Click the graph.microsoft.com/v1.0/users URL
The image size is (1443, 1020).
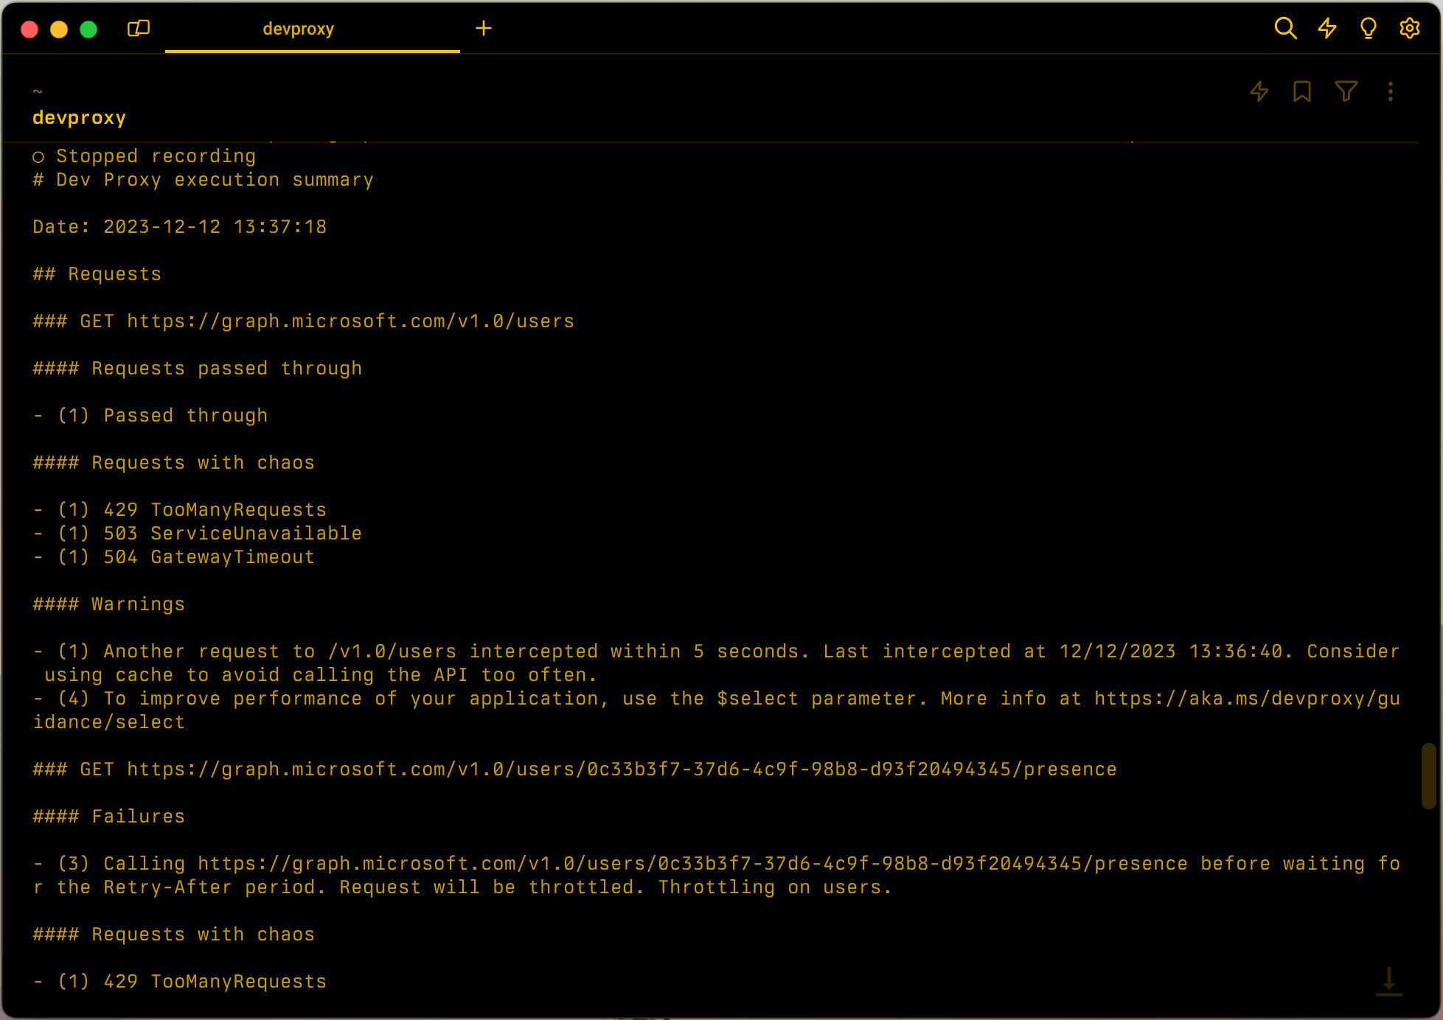(x=350, y=321)
